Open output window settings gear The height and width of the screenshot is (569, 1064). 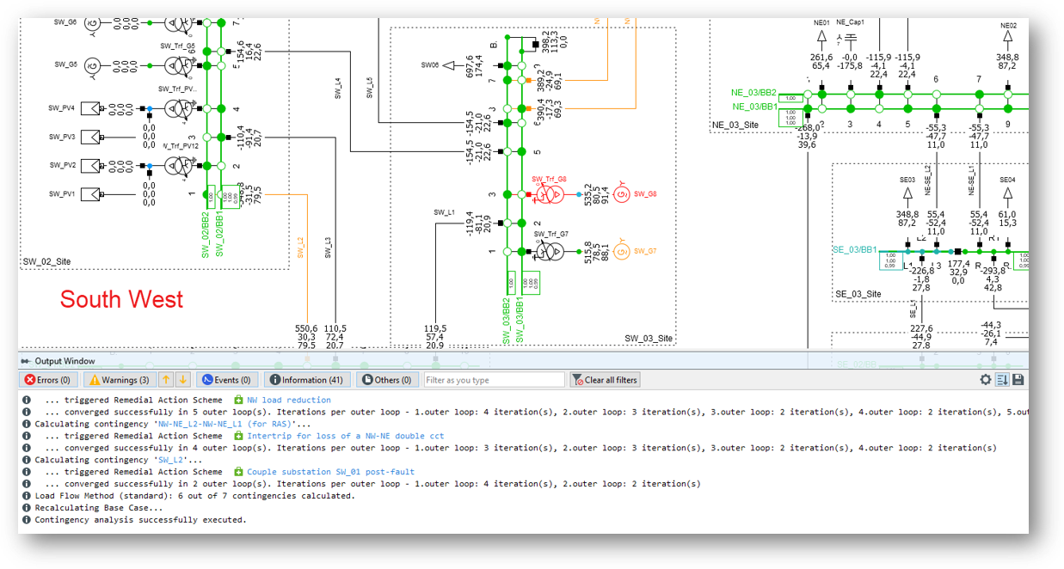987,380
